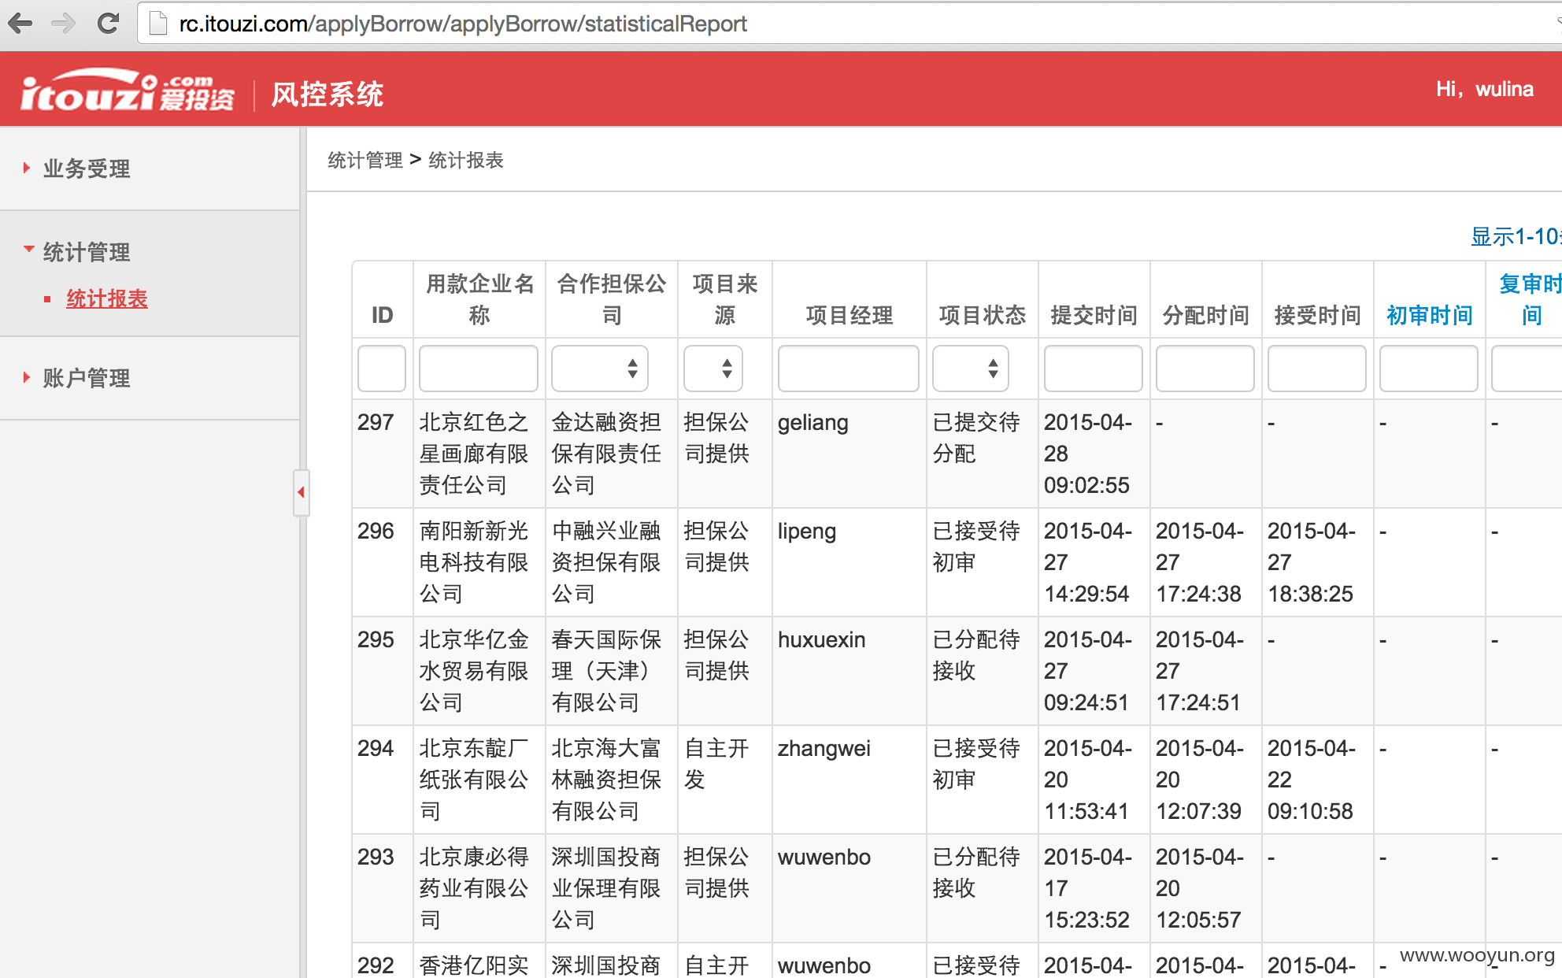This screenshot has width=1562, height=978.
Task: Click the ID column header
Action: tap(382, 316)
